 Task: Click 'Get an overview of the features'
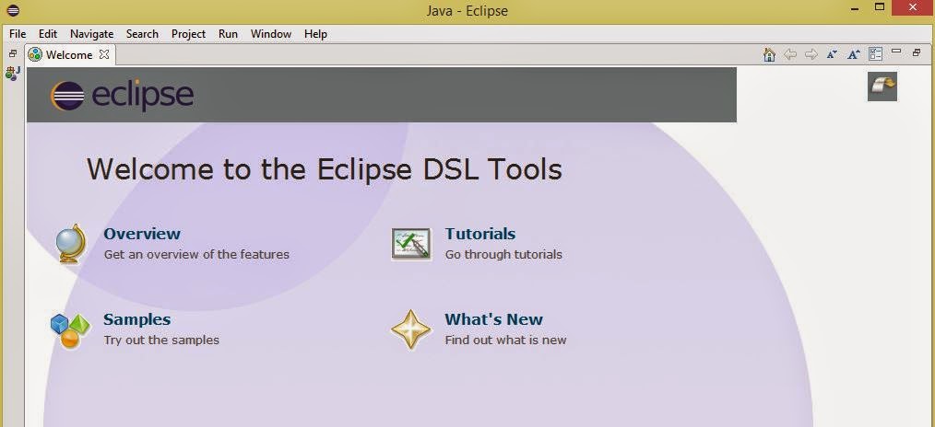tap(196, 255)
